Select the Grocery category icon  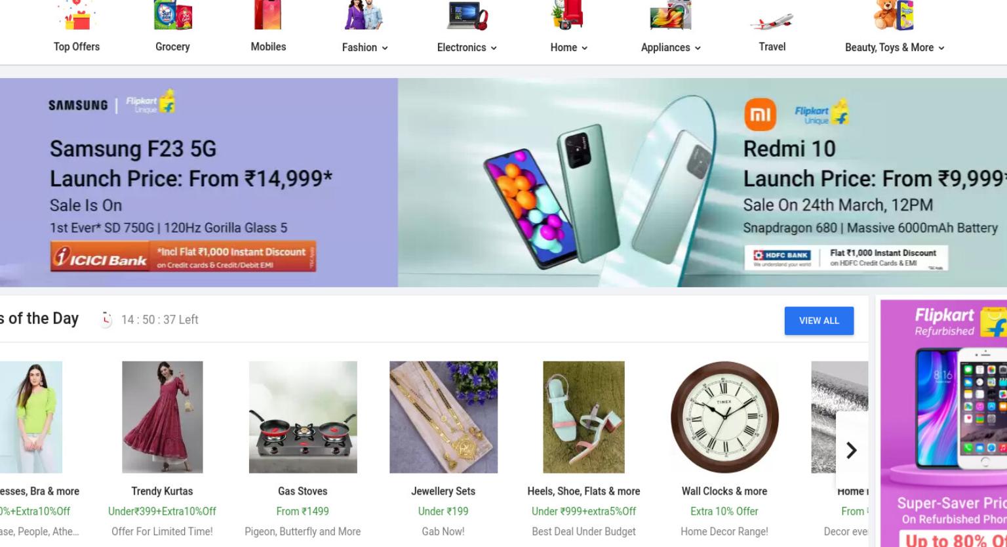click(x=173, y=15)
